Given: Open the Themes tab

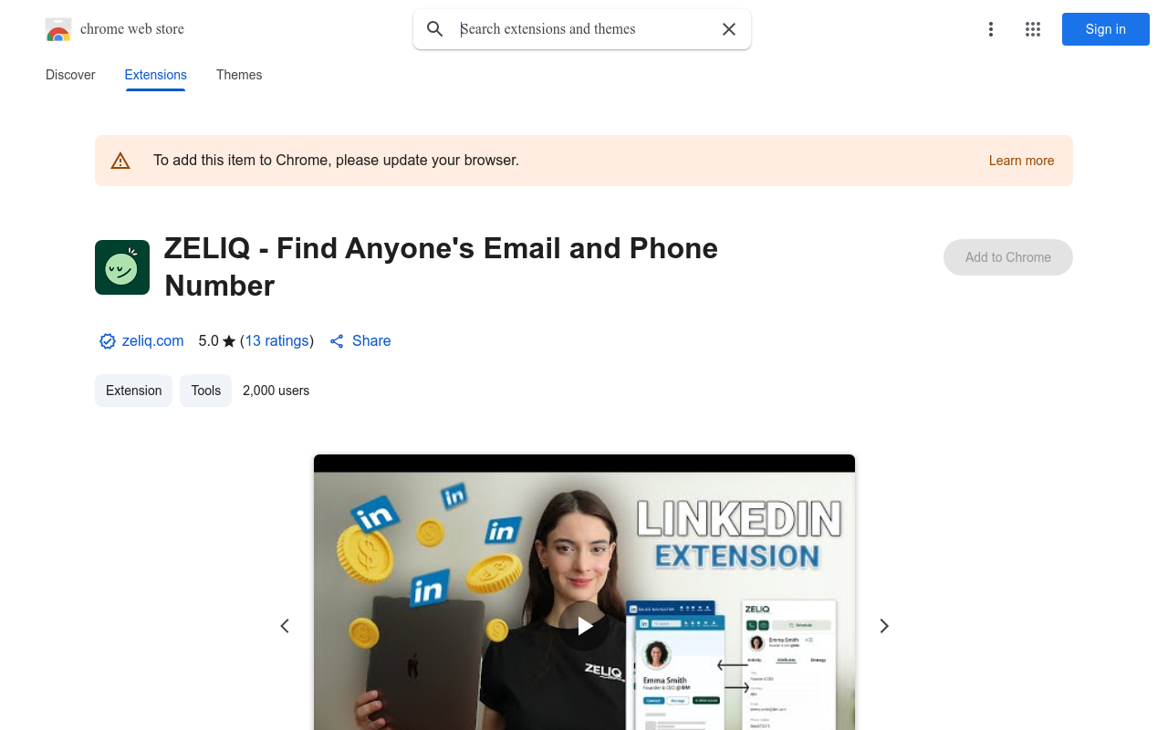Looking at the screenshot, I should click(239, 75).
